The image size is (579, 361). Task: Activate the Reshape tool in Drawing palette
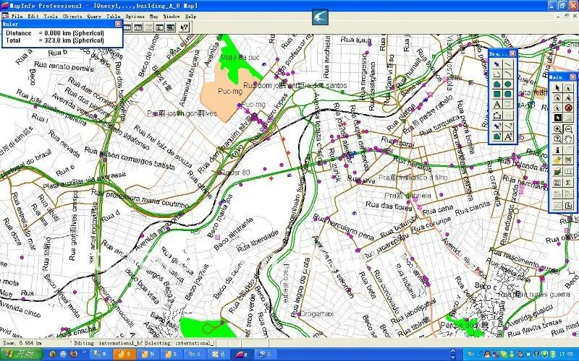(497, 116)
